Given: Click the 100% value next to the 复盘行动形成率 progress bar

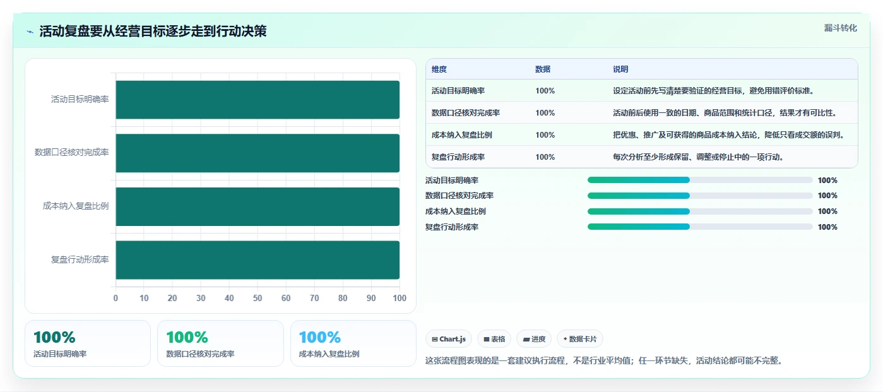Looking at the screenshot, I should (827, 227).
